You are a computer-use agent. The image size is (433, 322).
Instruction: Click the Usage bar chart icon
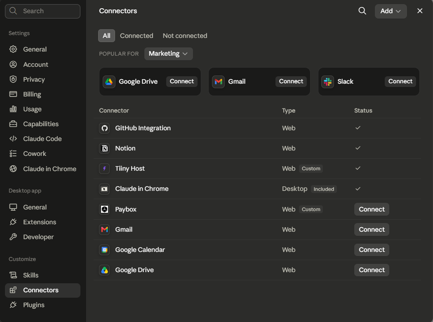(x=13, y=109)
